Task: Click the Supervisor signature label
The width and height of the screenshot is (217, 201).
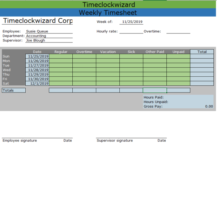Action: click(x=115, y=140)
